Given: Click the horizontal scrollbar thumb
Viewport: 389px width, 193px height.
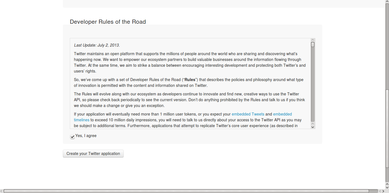Looking at the screenshot, I should [x=186, y=191].
